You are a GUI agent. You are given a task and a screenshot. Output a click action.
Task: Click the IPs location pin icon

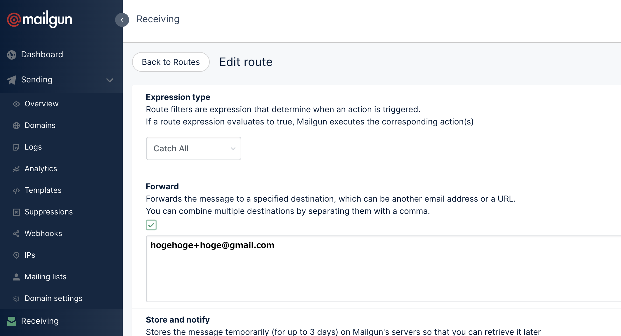click(x=16, y=255)
